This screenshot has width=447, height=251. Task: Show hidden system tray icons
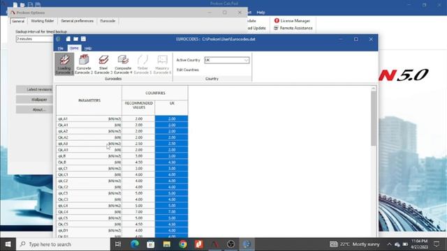coord(389,245)
